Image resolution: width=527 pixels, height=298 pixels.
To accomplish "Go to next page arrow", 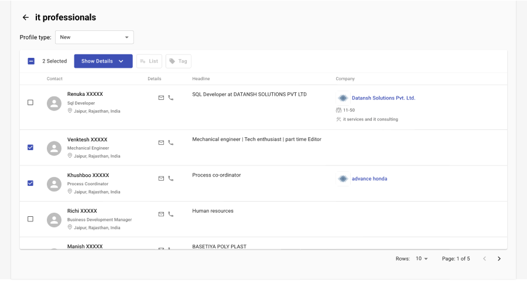I will 499,259.
